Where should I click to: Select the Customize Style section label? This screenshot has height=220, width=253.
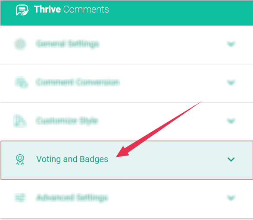[x=67, y=121]
